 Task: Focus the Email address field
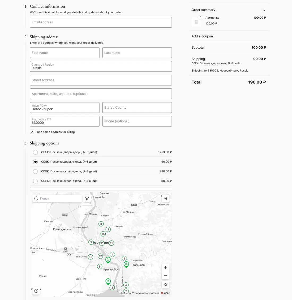point(101,22)
